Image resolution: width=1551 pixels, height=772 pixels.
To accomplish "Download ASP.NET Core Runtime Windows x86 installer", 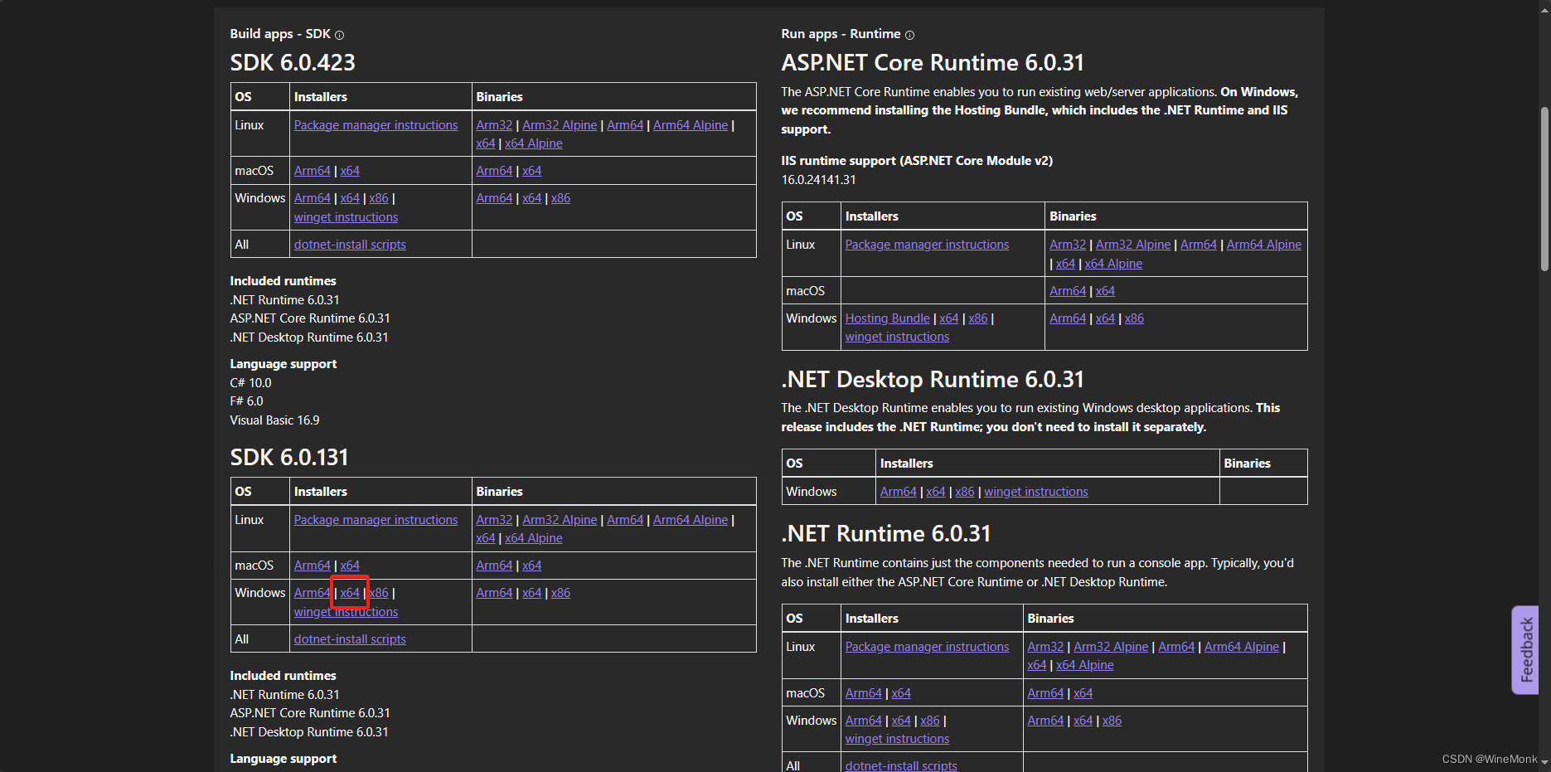I will click(x=978, y=318).
